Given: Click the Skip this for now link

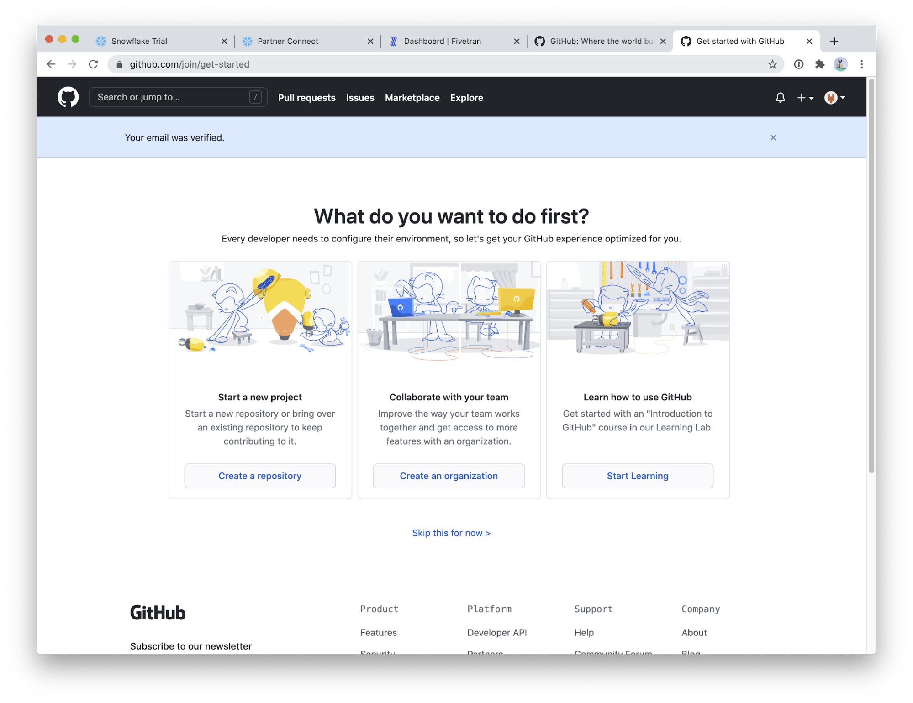Looking at the screenshot, I should [x=451, y=533].
